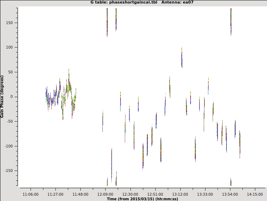This screenshot has width=267, height=201.
Task: Click the 13:12:00 time tick label
Action: point(180,194)
